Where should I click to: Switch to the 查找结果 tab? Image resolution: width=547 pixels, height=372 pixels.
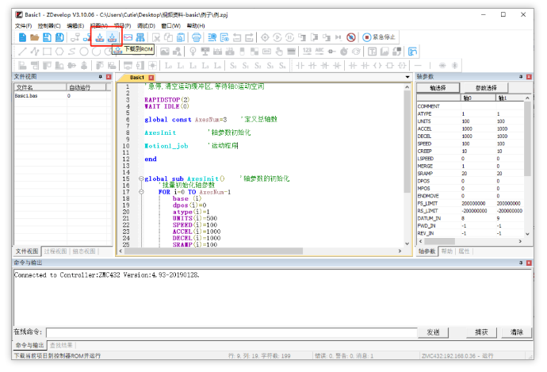(x=61, y=346)
